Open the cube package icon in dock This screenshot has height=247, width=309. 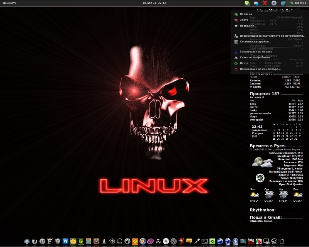[x=58, y=241]
